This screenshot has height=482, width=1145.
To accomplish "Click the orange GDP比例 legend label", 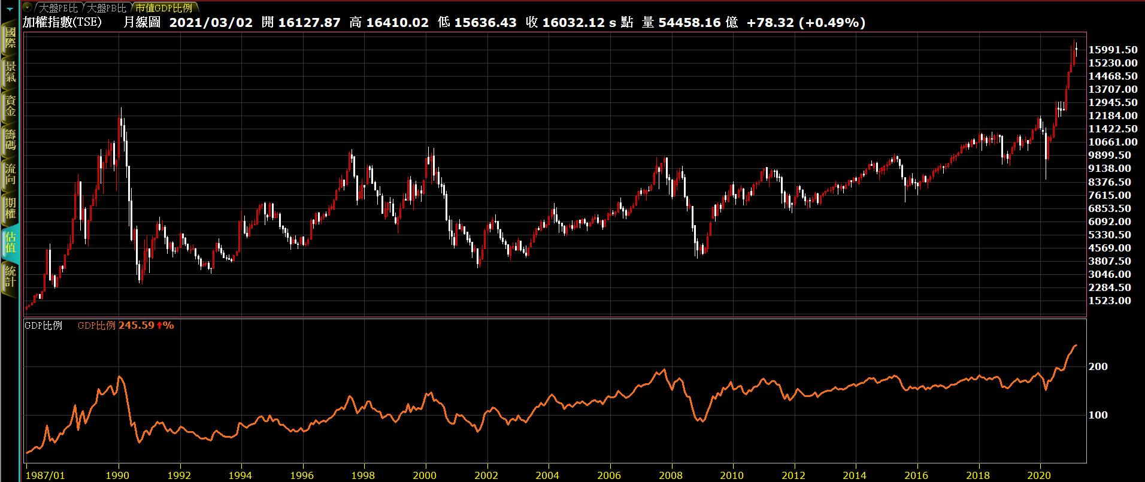I will (96, 326).
